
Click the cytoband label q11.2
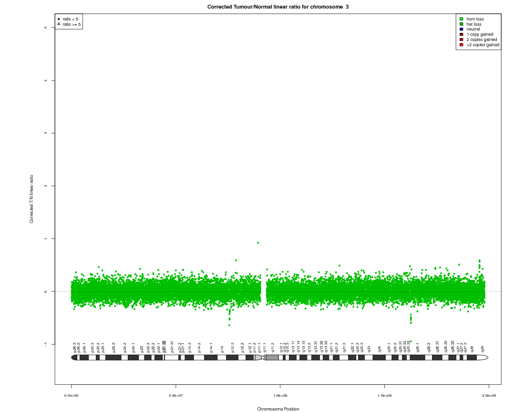coord(273,348)
